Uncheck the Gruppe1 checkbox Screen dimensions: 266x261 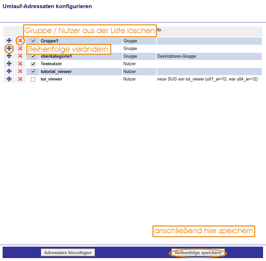33,41
